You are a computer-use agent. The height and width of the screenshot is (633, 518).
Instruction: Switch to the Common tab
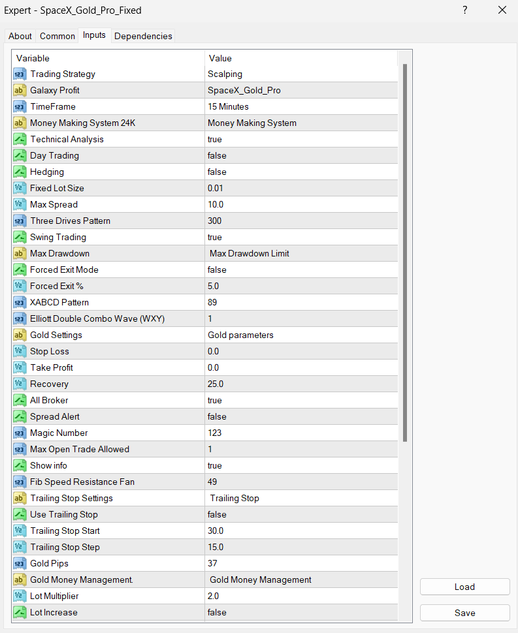[x=57, y=37]
